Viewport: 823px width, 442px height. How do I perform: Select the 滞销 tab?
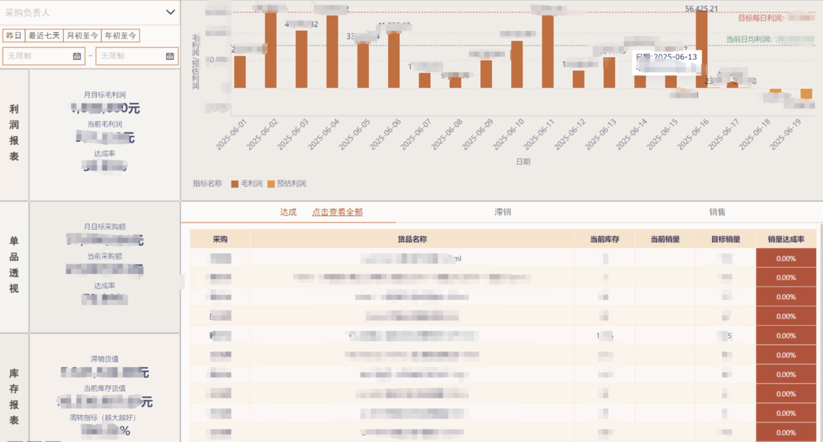tap(503, 212)
